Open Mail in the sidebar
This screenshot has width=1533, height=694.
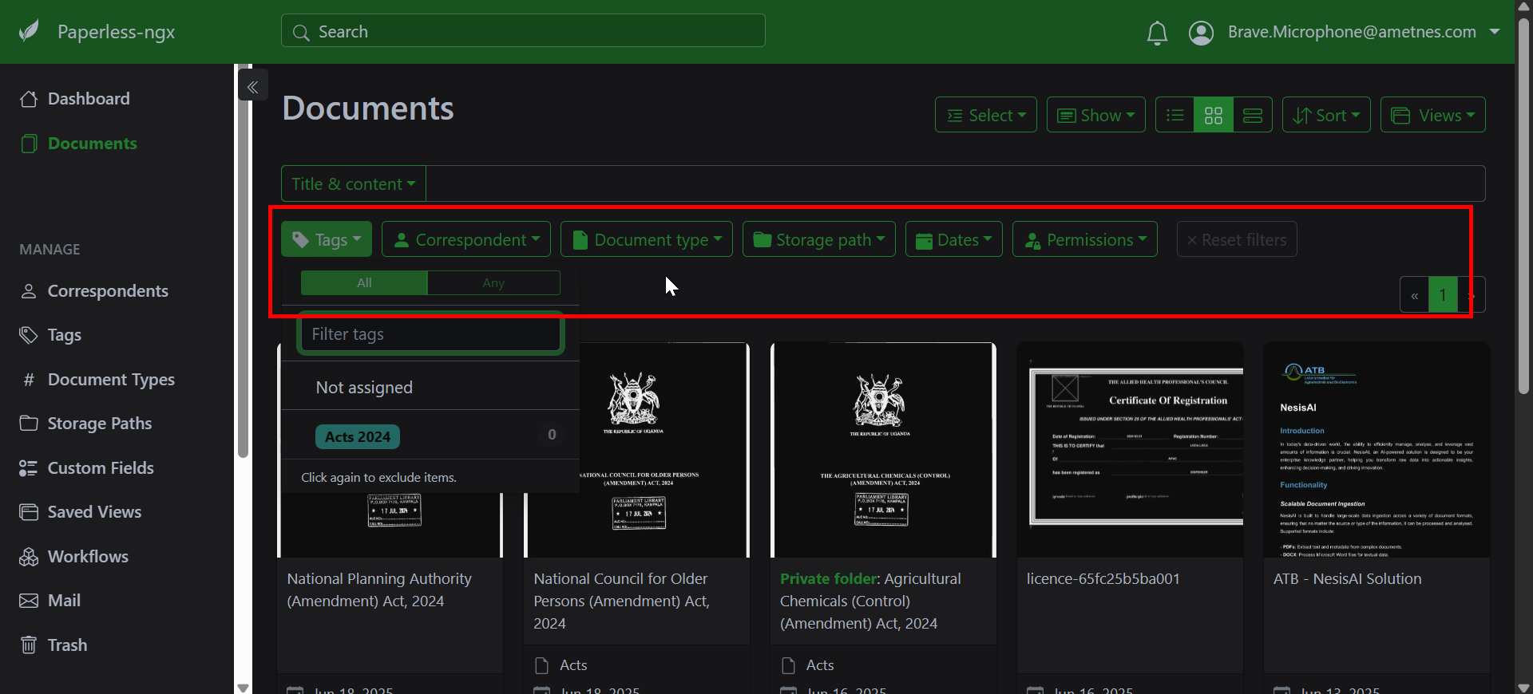pos(64,601)
